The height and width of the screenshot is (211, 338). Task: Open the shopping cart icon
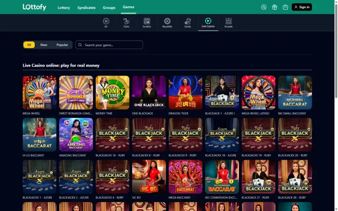(285, 7)
